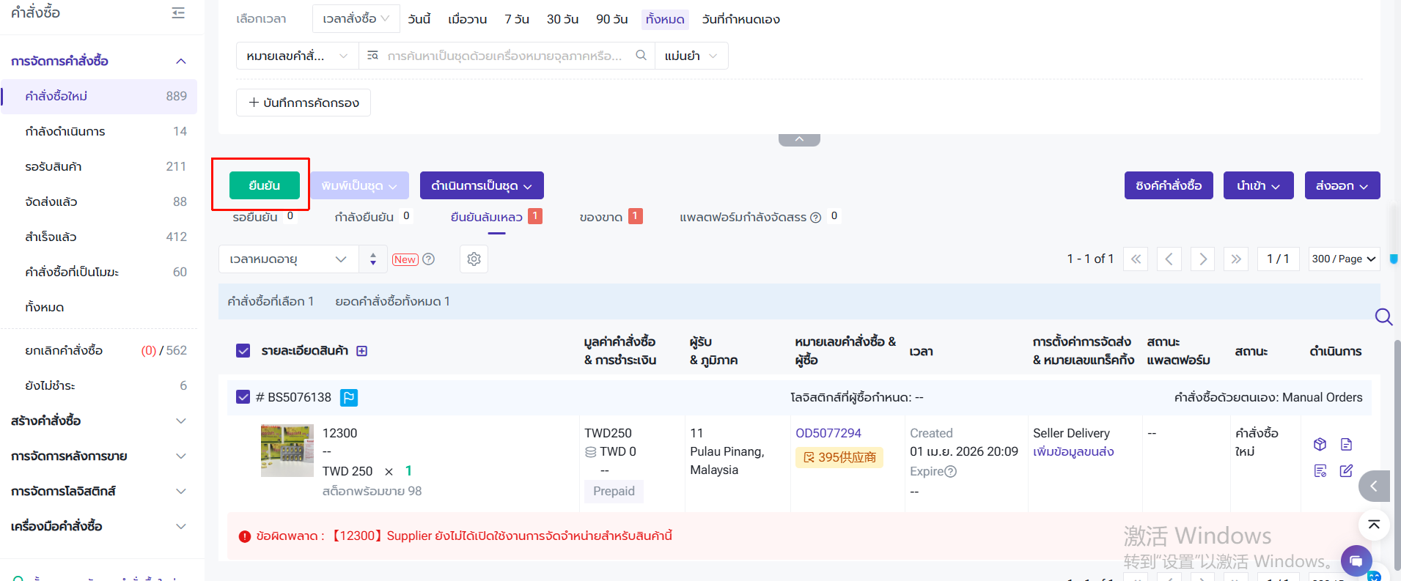1401x581 pixels.
Task: Expand the ดำเนินการเป็นชุด batch actions dropdown
Action: pos(482,186)
